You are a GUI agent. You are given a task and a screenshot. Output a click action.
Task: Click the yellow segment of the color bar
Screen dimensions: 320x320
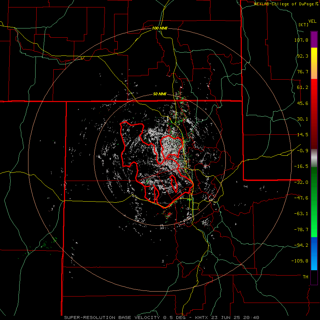[x=314, y=55]
